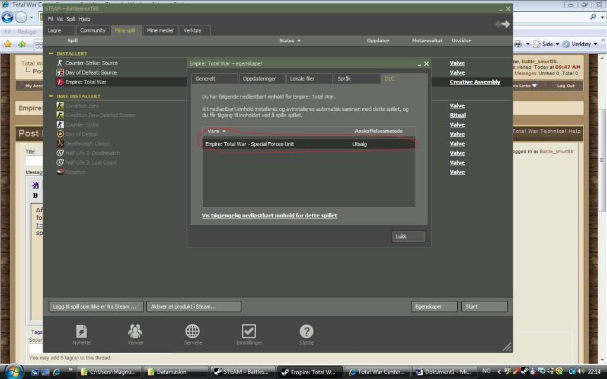The width and height of the screenshot is (607, 379).
Task: Open the Spill menu
Action: click(x=71, y=19)
